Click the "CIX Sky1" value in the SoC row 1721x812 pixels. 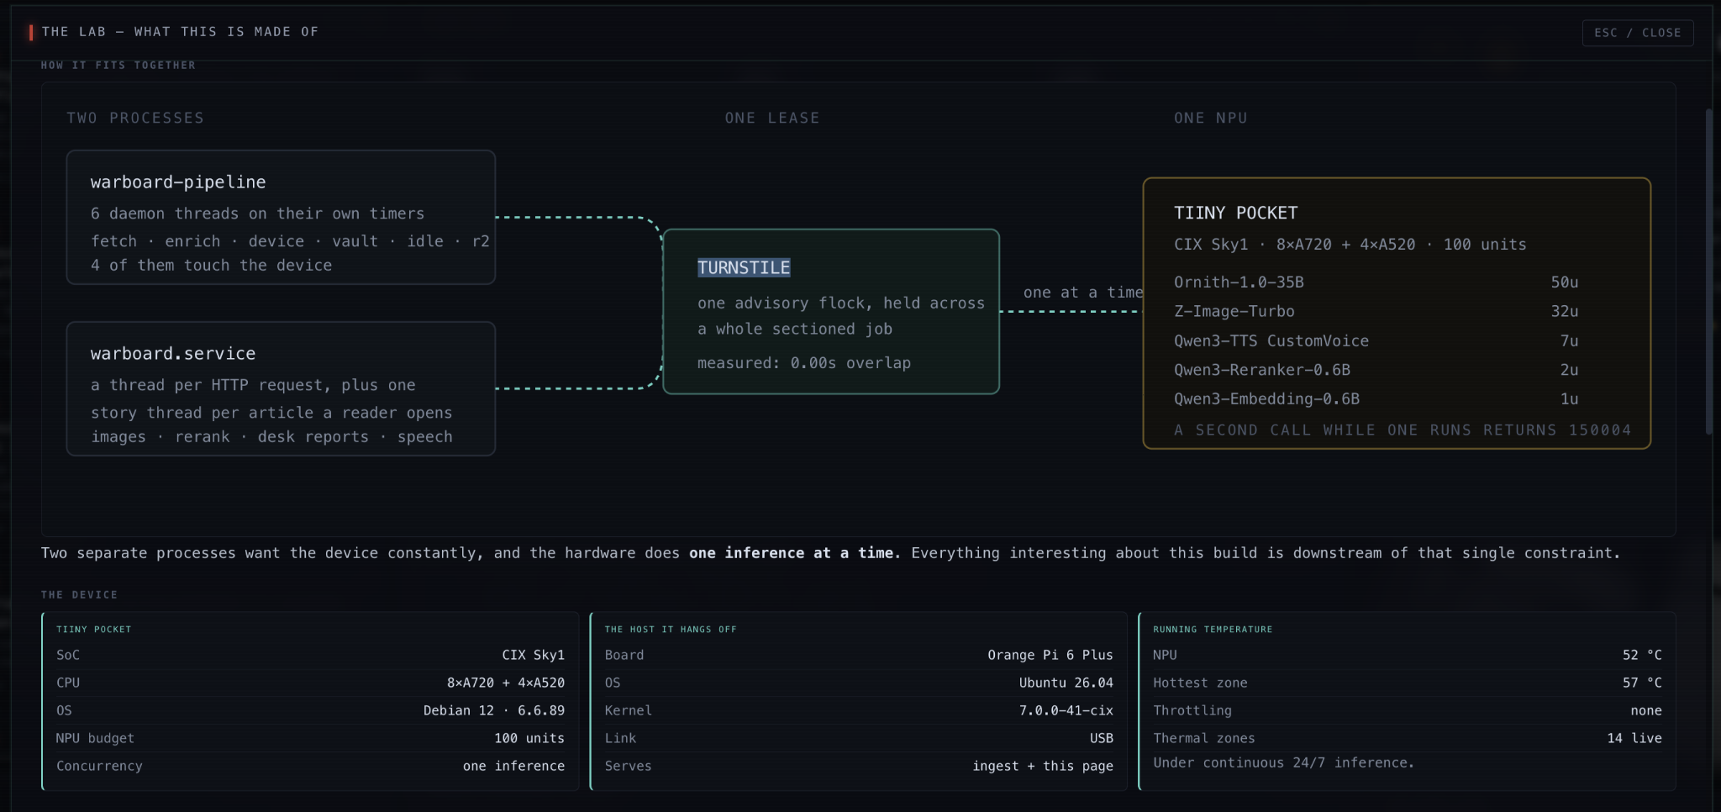(534, 655)
